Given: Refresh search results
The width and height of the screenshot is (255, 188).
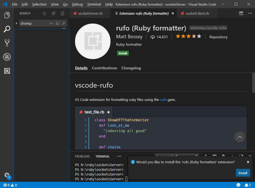Looking at the screenshot, I should coord(44,13).
